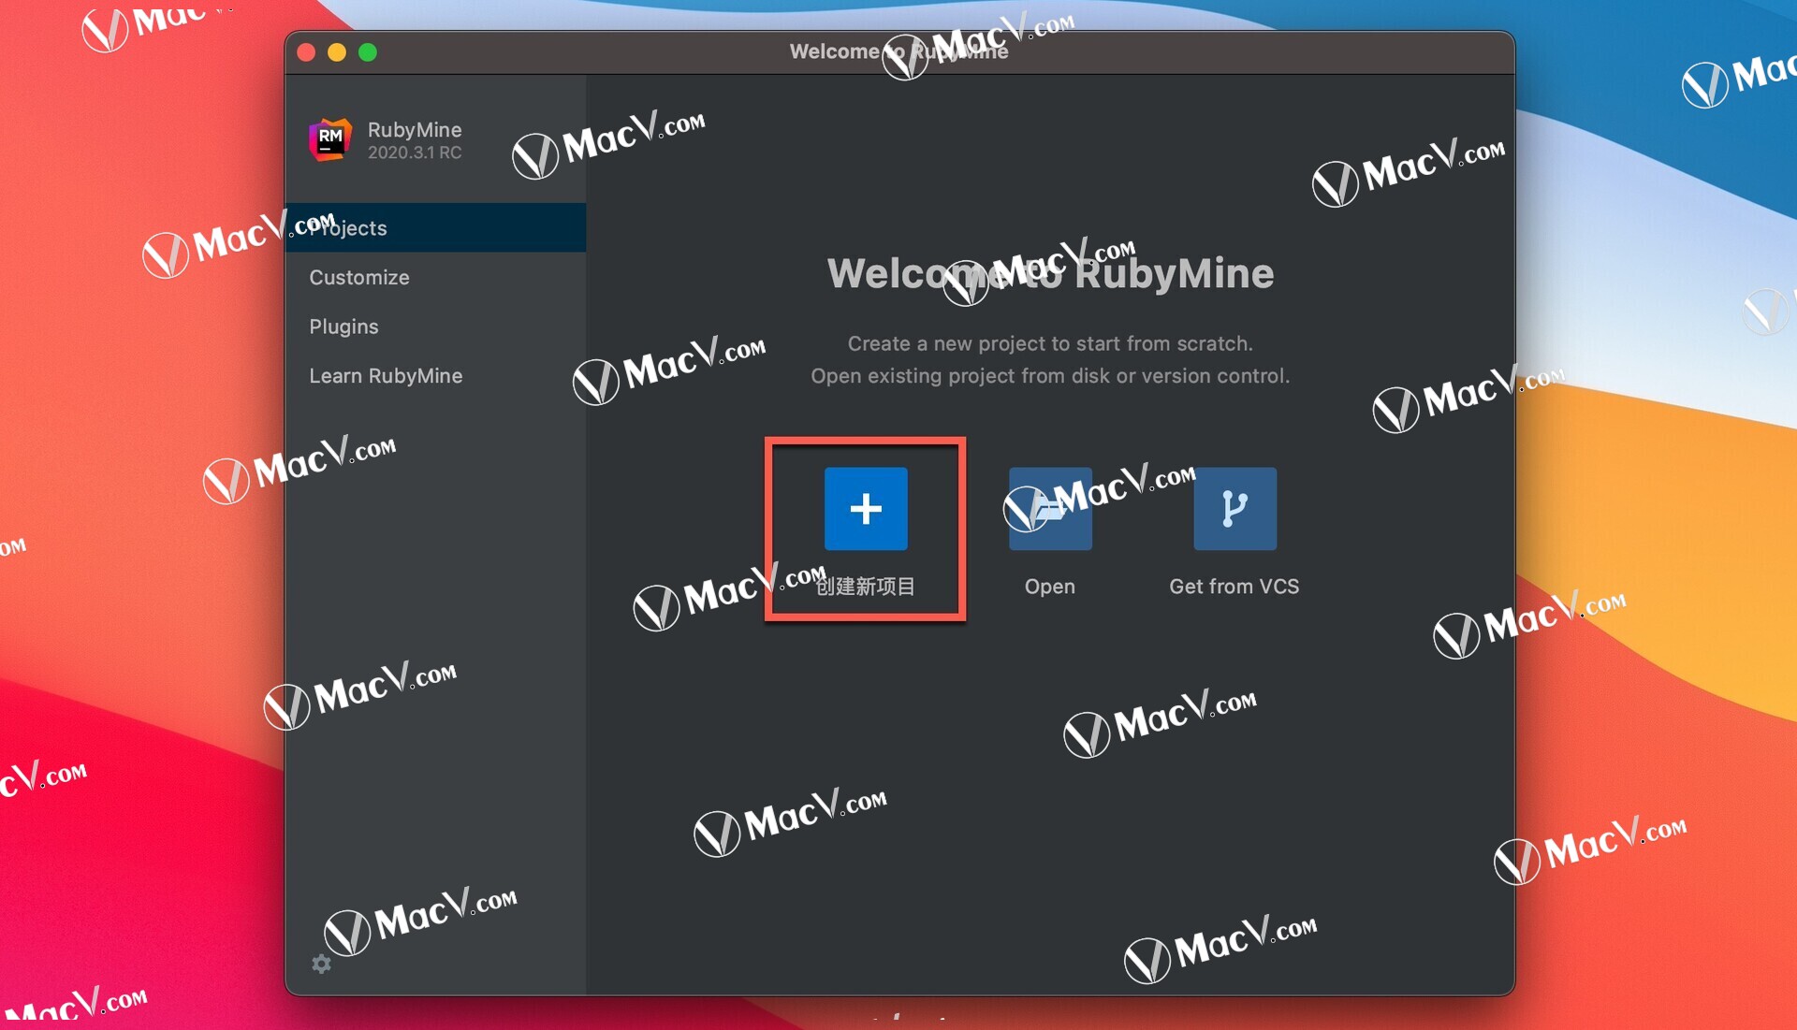Click the blue plus new project icon

[866, 509]
